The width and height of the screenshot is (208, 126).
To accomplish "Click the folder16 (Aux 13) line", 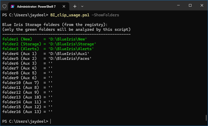I will pyautogui.click(x=27, y=111).
